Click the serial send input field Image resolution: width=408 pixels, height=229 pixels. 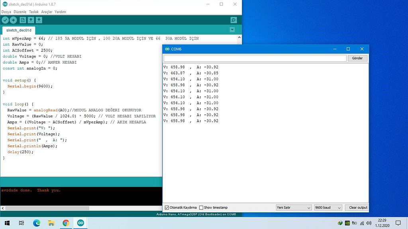tap(255, 58)
